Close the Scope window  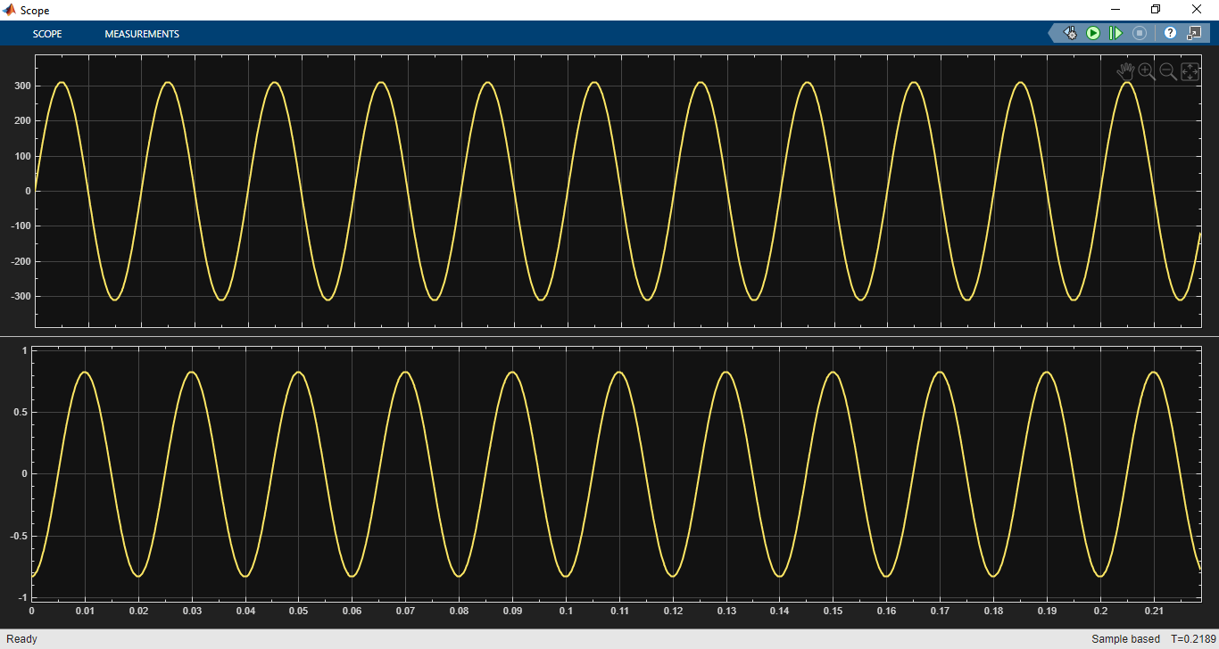pyautogui.click(x=1197, y=10)
